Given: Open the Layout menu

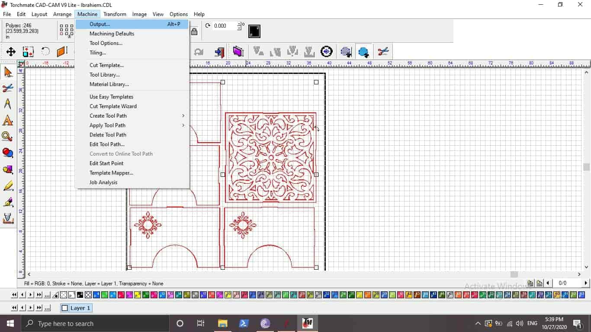Looking at the screenshot, I should pos(39,14).
